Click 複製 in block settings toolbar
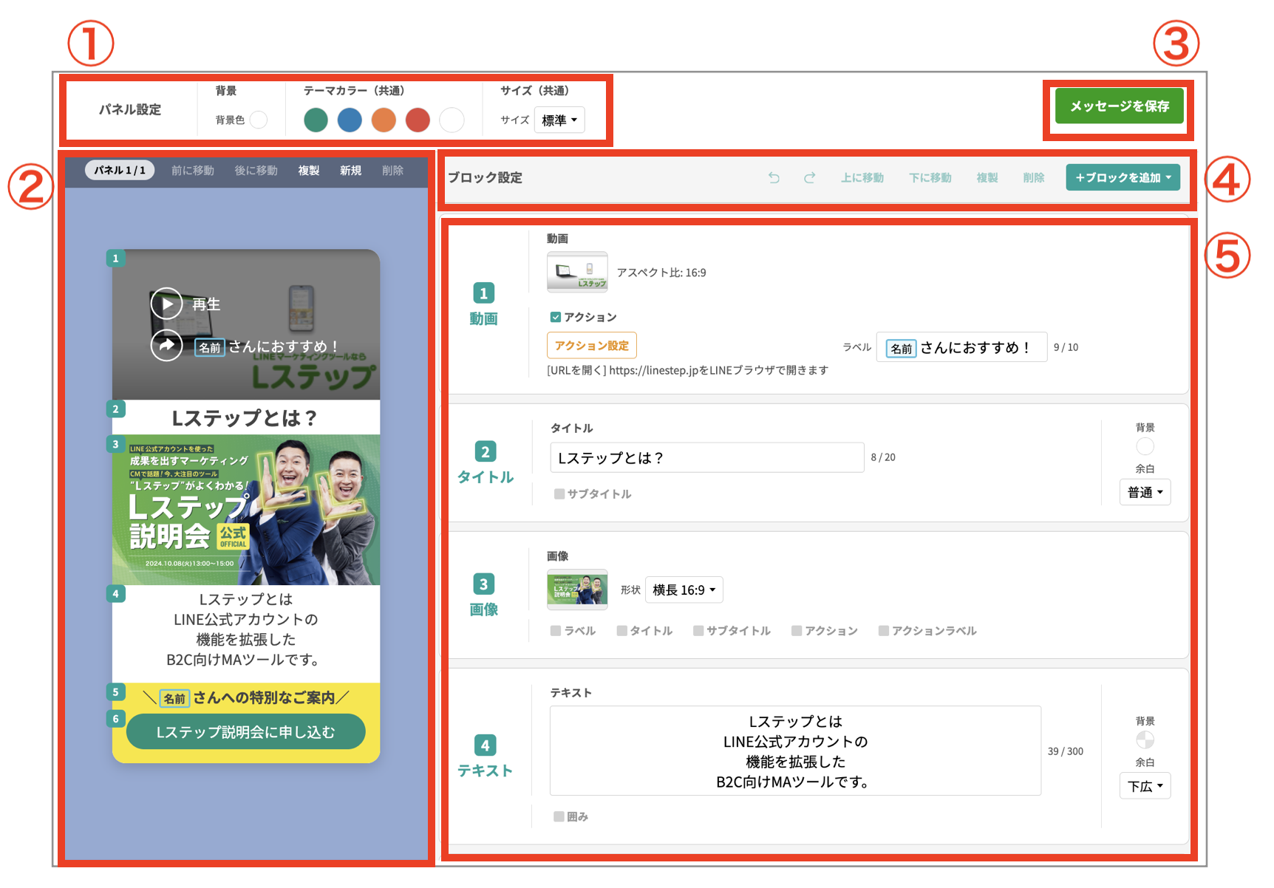This screenshot has height=888, width=1274. pos(987,178)
